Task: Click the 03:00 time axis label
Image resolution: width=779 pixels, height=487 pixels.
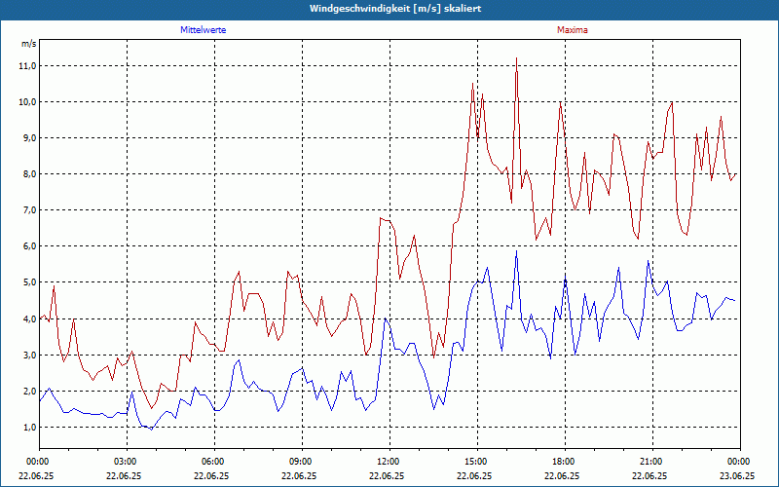Action: coord(127,462)
